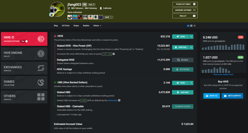The width and height of the screenshot is (248, 133).
Task: Open the whale badge icon
Action: click(70, 17)
